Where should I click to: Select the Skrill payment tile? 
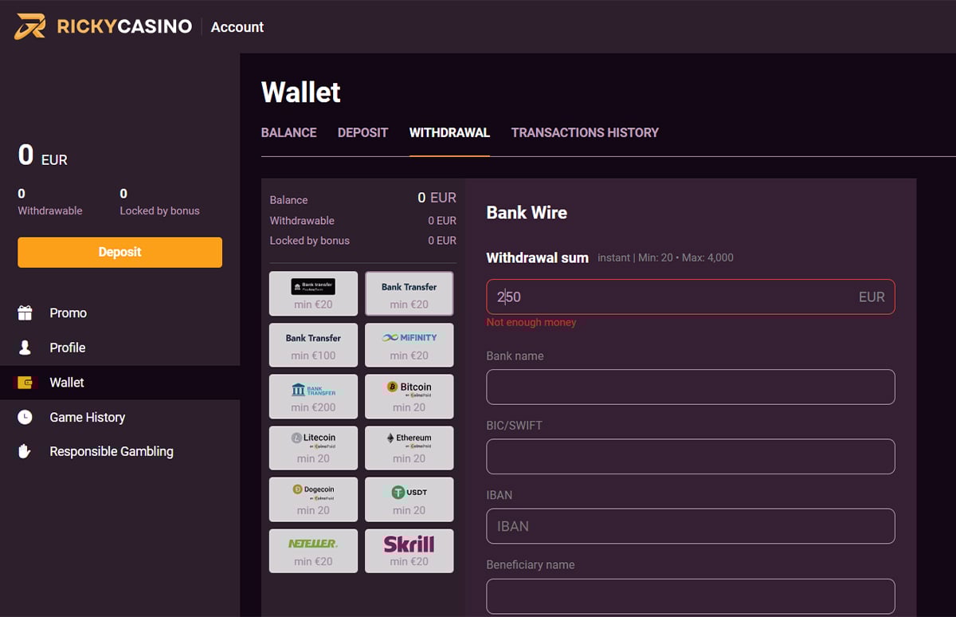(409, 551)
